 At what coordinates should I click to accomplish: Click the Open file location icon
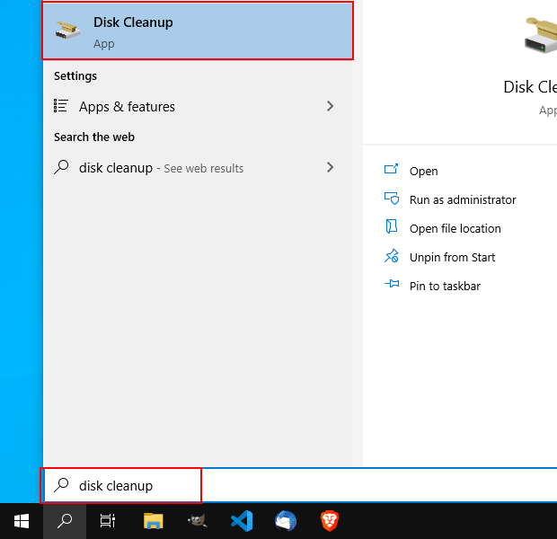(x=392, y=226)
